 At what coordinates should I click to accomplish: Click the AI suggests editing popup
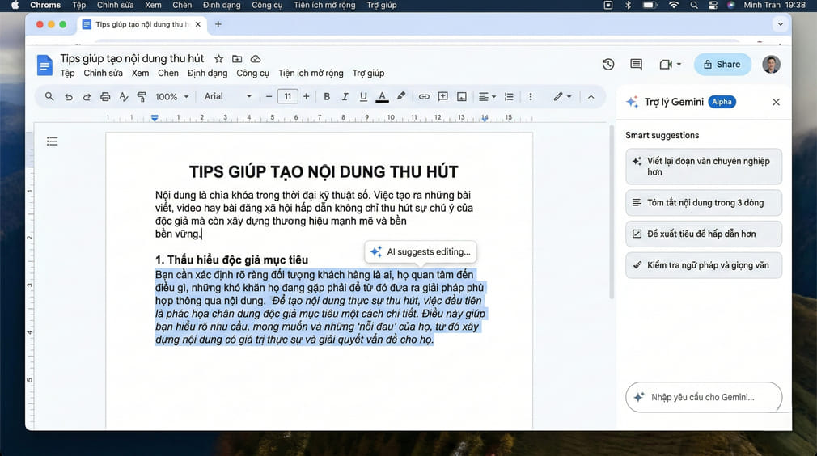(x=421, y=252)
